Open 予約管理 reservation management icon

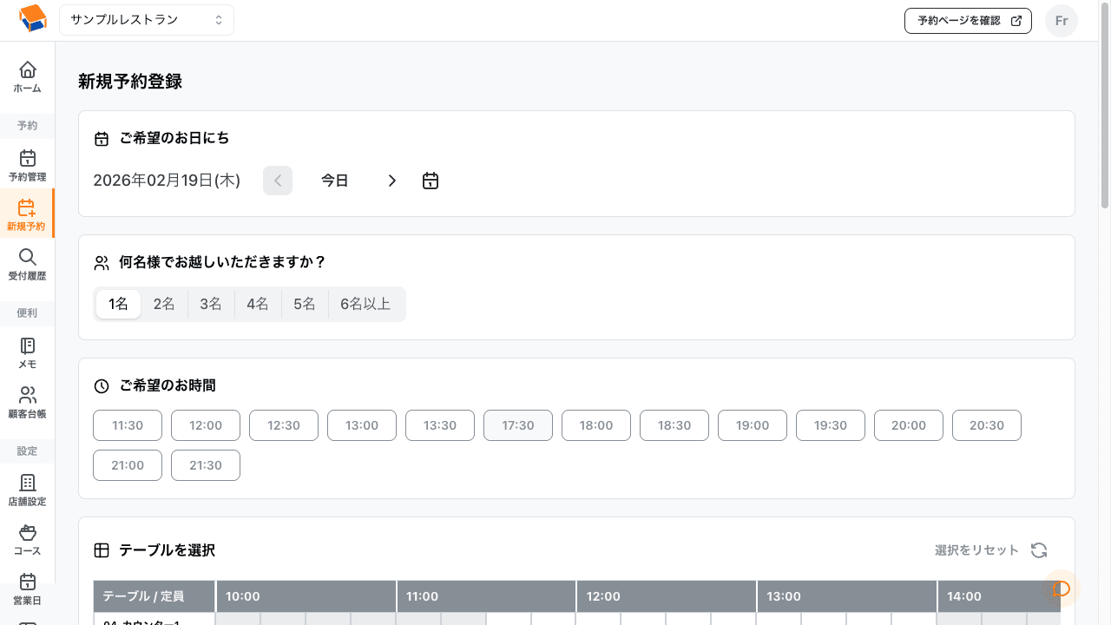pyautogui.click(x=27, y=159)
